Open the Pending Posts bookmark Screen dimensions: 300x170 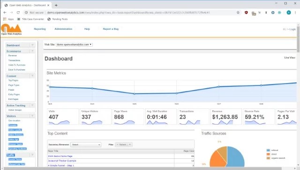(x=58, y=19)
